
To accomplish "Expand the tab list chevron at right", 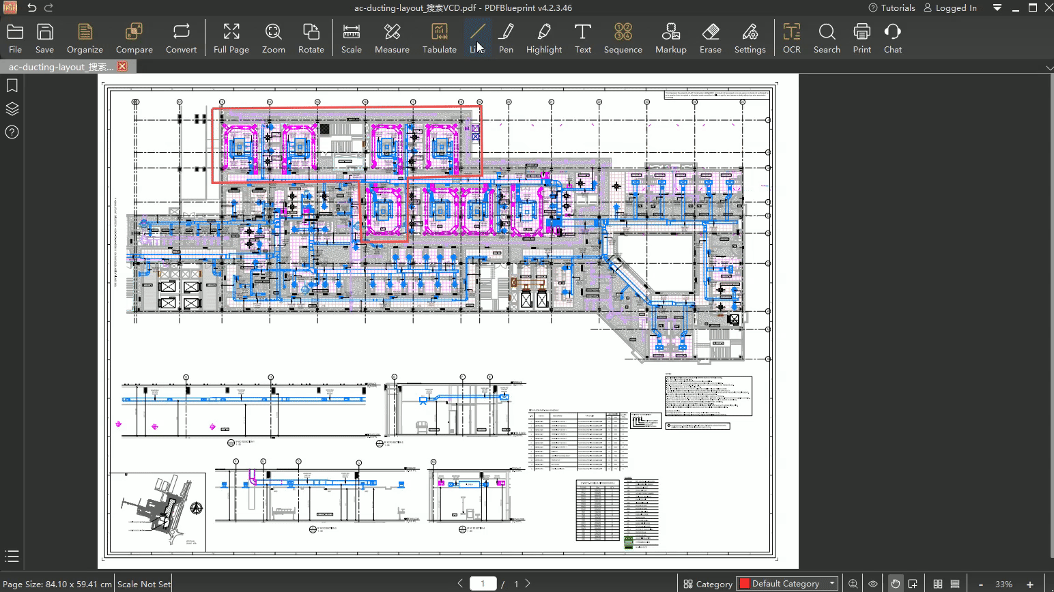I will (x=1049, y=68).
